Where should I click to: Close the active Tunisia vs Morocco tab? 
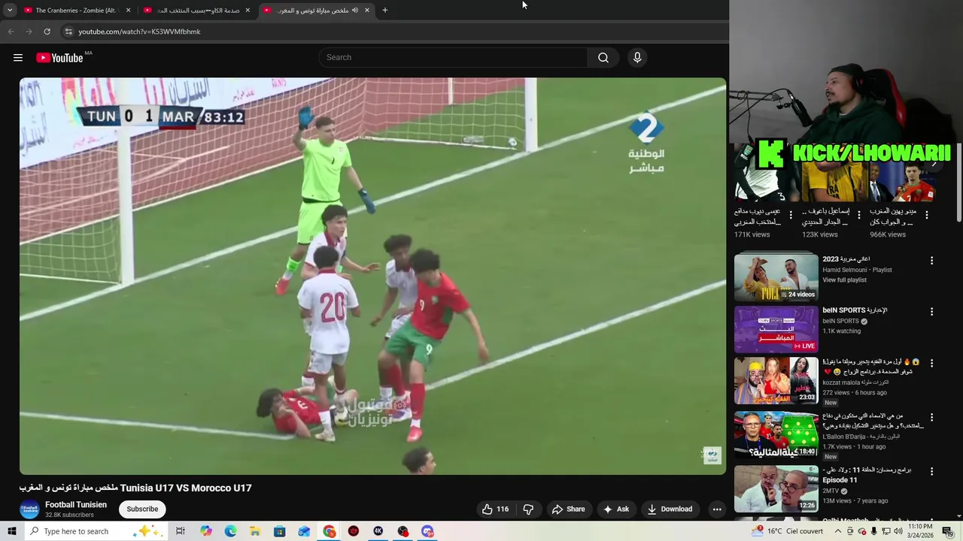(x=367, y=10)
